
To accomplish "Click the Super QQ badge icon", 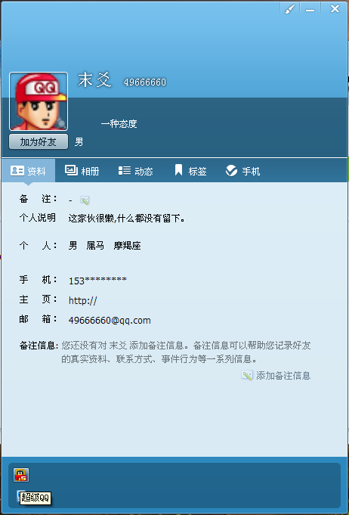I will click(21, 475).
